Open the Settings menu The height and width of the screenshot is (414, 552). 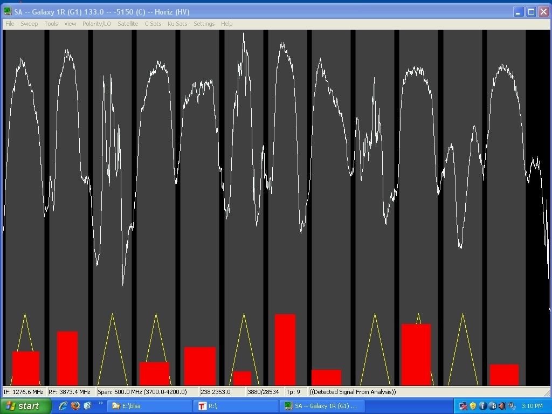(x=204, y=24)
